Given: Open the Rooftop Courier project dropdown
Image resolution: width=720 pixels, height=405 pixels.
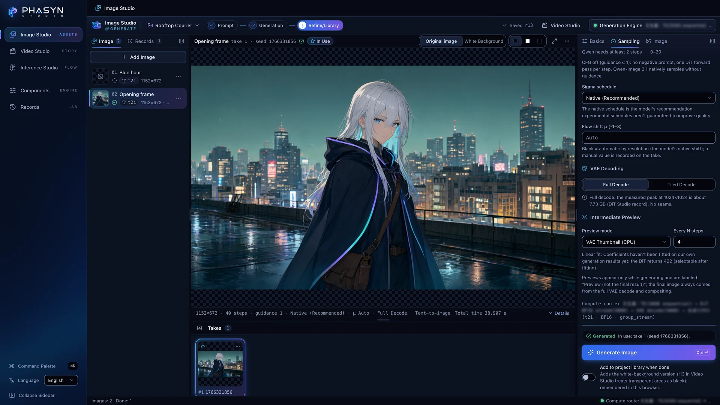Looking at the screenshot, I should (173, 25).
